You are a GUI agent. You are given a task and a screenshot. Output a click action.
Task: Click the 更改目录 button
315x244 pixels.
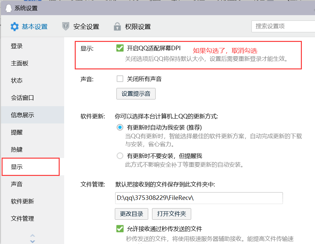click(x=132, y=214)
